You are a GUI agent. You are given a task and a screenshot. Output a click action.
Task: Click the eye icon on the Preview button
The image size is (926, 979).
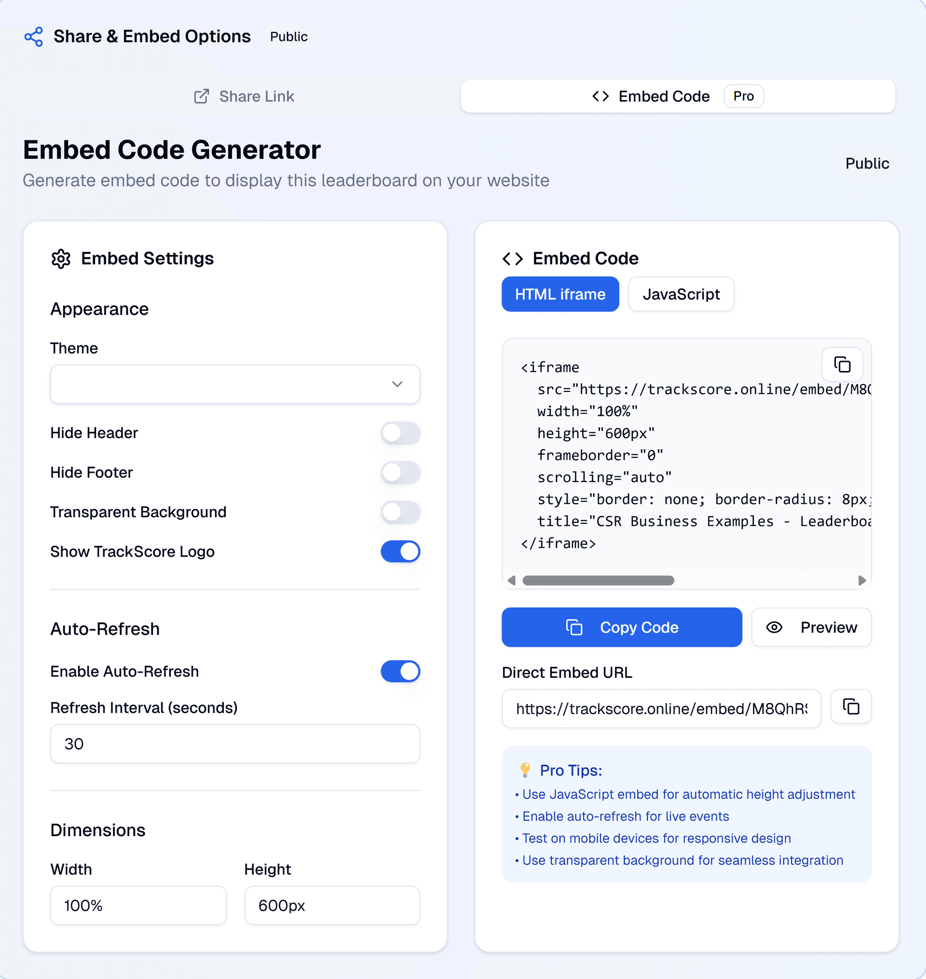point(774,627)
